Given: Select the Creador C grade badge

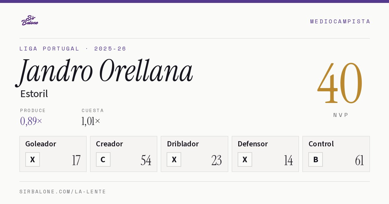Looking at the screenshot, I should click(103, 160).
